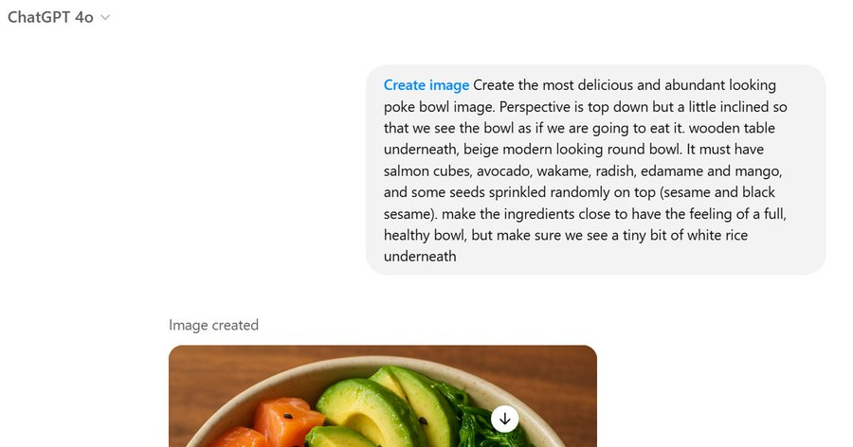Expand the chevron beside ChatGPT 4o
Image resolution: width=853 pixels, height=447 pixels.
click(x=105, y=17)
